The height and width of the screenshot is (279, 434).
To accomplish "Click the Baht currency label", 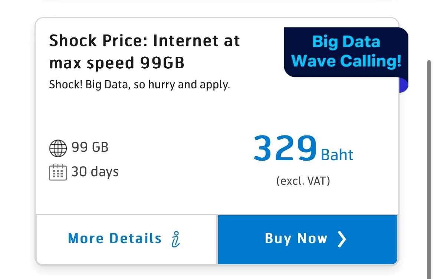I will point(337,154).
